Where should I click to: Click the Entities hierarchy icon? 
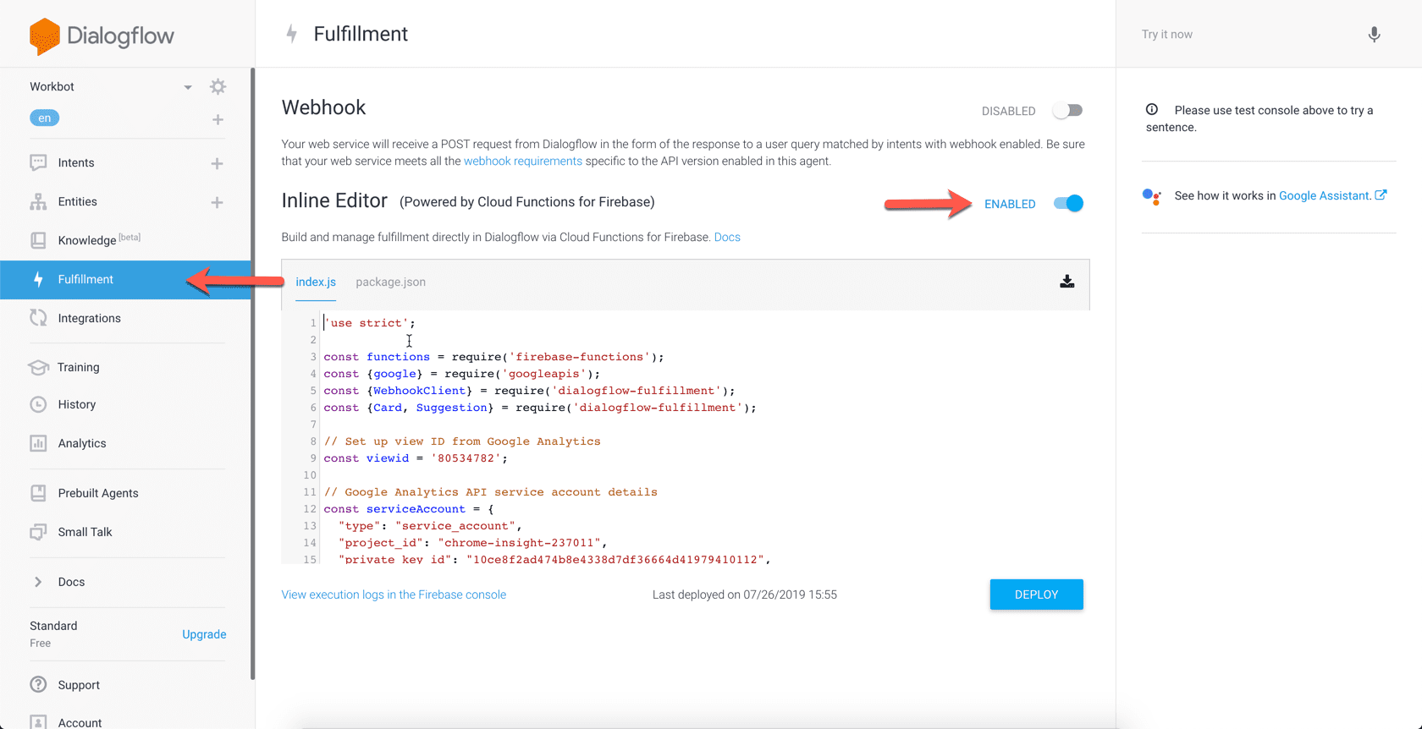38,201
